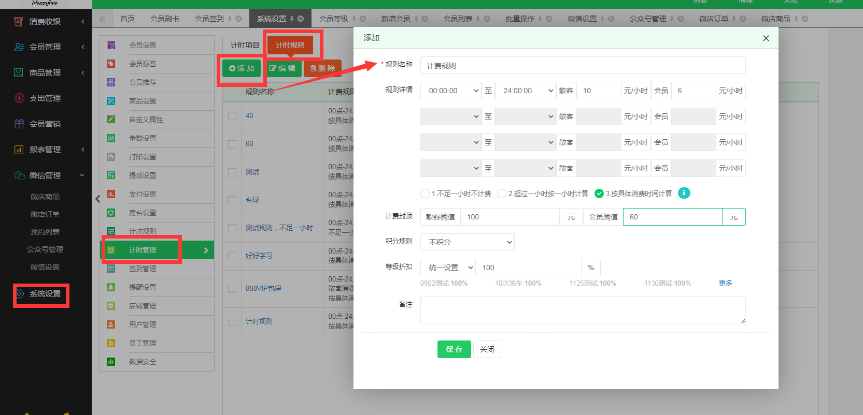
Task: Open the 会员等级 top tab
Action: [x=334, y=19]
